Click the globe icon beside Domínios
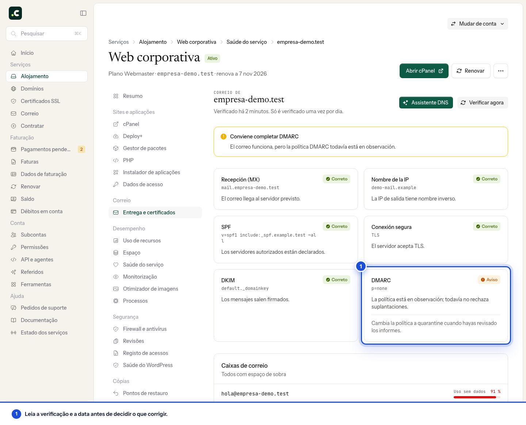Image resolution: width=526 pixels, height=425 pixels. (14, 89)
